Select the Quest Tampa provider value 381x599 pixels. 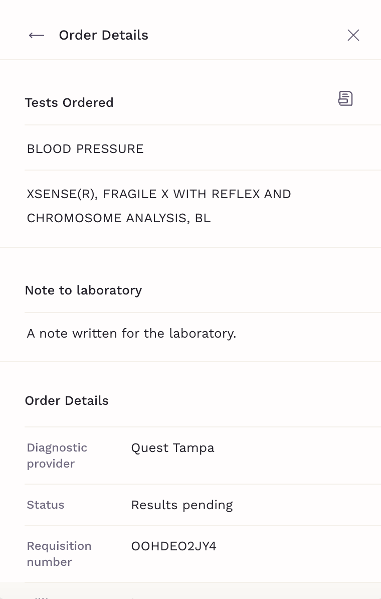point(172,447)
